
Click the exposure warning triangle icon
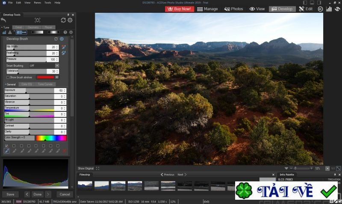(x=9, y=32)
